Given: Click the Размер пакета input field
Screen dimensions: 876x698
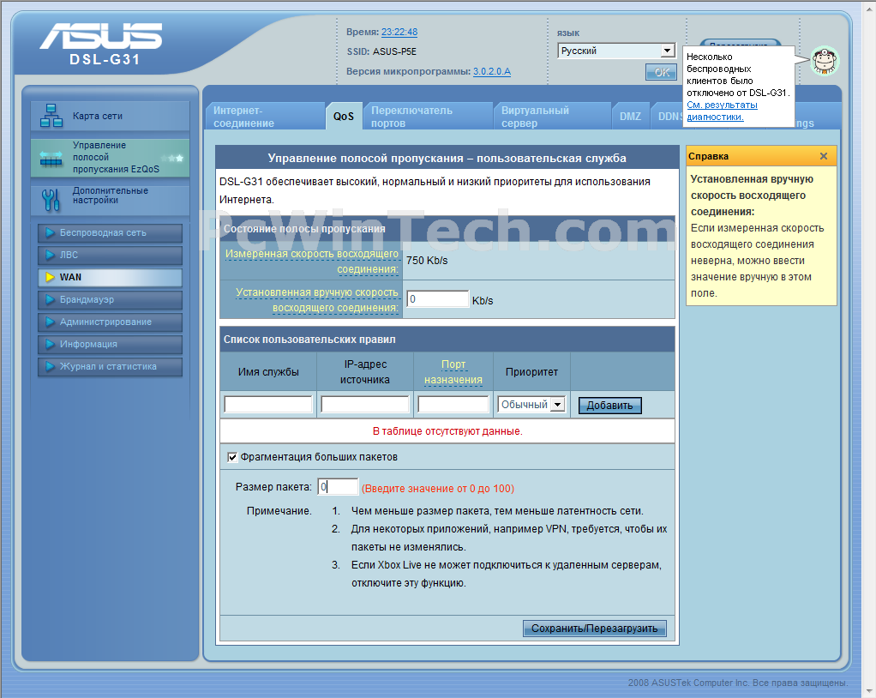Looking at the screenshot, I should [338, 487].
